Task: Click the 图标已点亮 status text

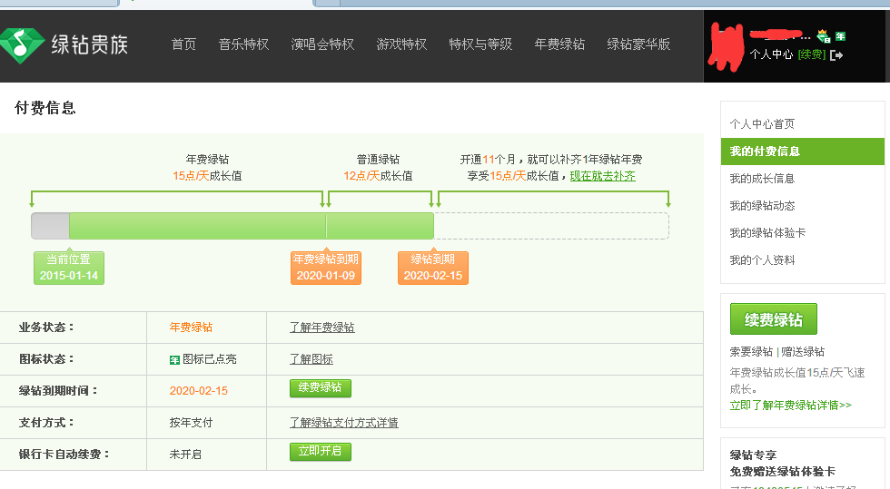Action: tap(210, 359)
